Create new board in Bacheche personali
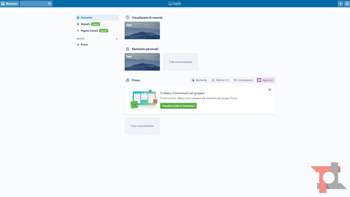 (x=180, y=62)
